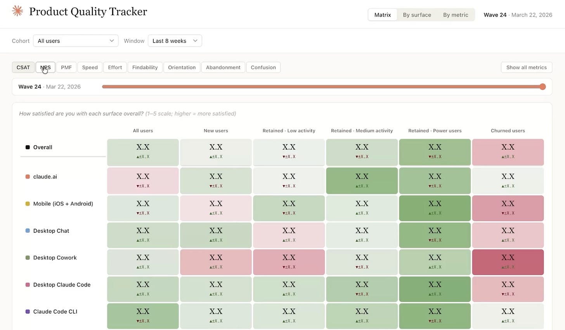Switch to the Matrix view tab
The image size is (565, 330).
tap(383, 15)
